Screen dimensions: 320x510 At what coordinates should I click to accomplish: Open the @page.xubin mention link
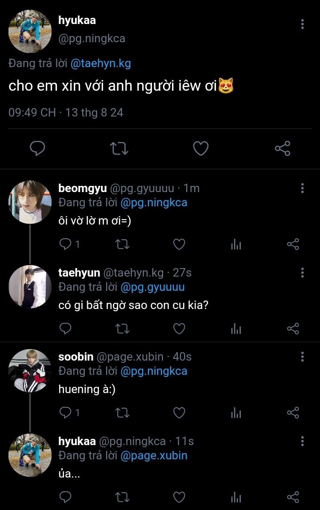click(x=153, y=455)
